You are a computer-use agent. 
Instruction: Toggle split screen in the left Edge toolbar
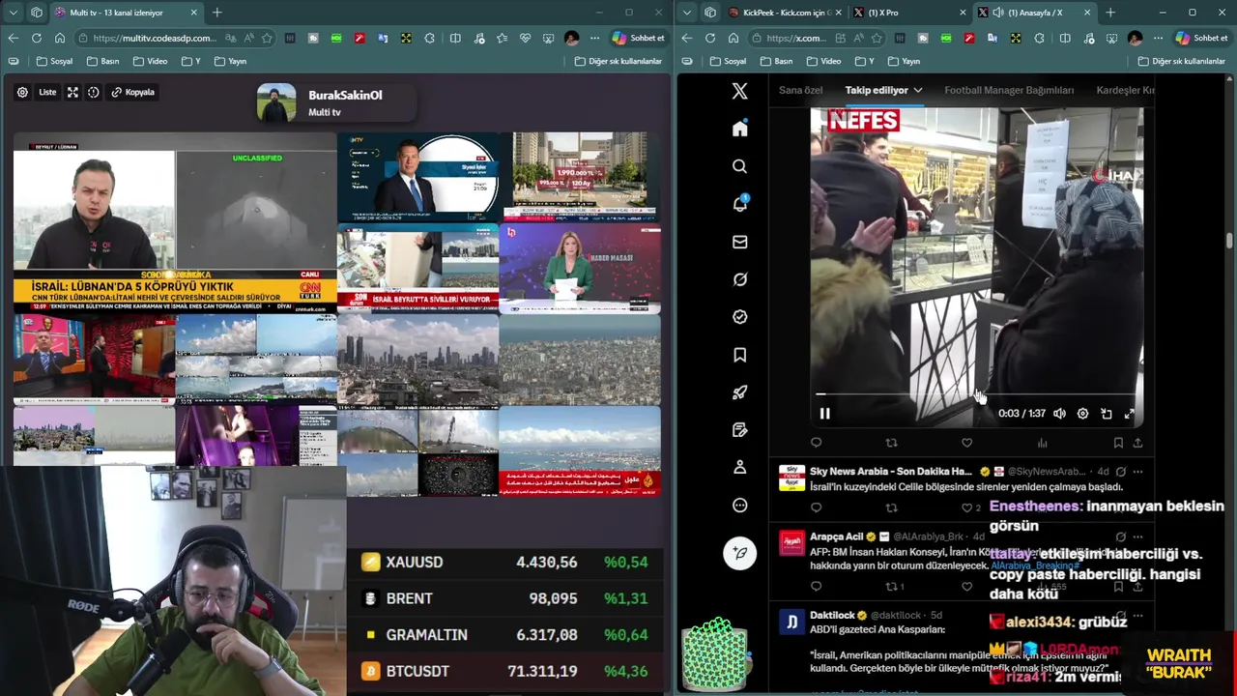[x=456, y=38]
